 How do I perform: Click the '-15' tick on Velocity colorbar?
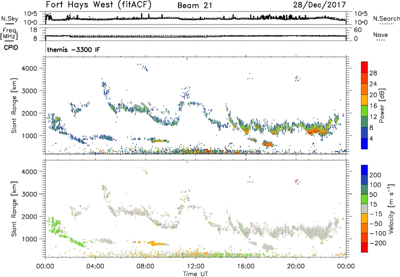[x=376, y=214]
